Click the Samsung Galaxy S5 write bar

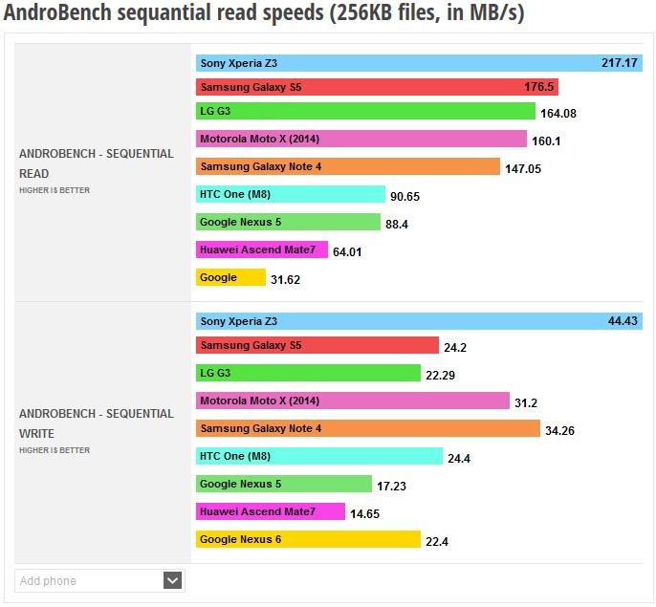tap(317, 345)
